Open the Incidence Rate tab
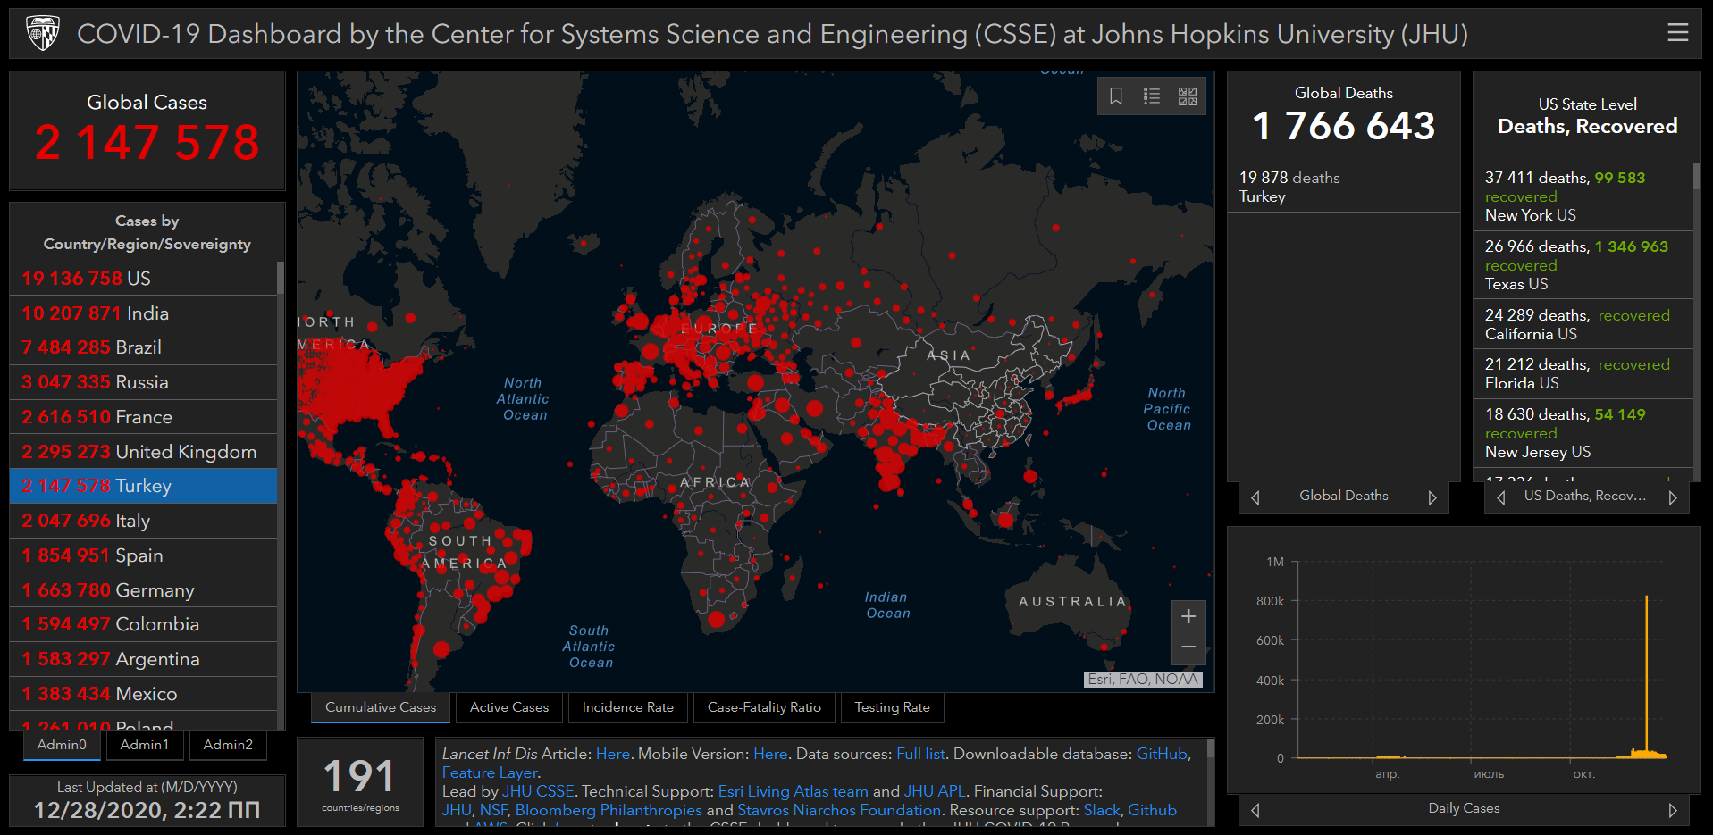The width and height of the screenshot is (1713, 835). tap(628, 707)
